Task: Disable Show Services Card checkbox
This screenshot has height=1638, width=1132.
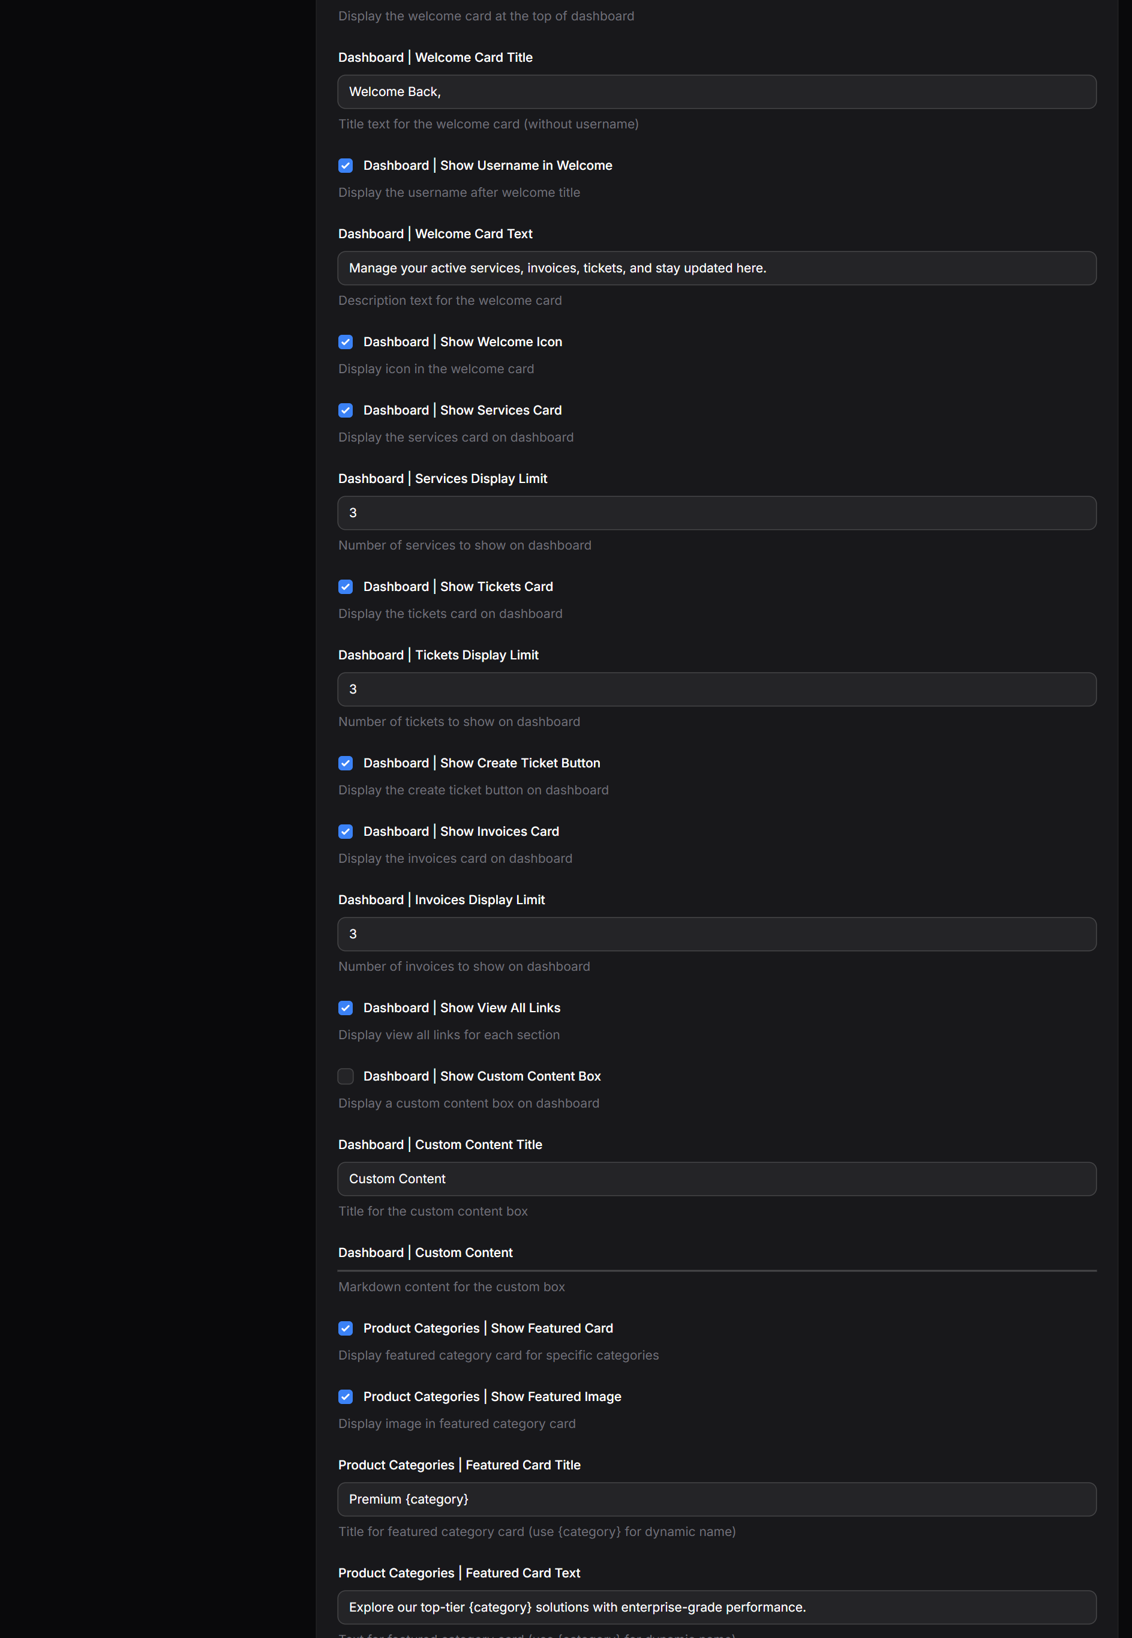Action: pyautogui.click(x=346, y=410)
